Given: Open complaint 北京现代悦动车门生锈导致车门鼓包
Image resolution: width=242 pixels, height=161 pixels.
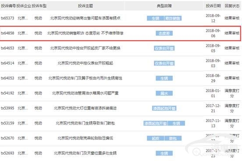Looking at the screenshot, I should pos(85,123).
